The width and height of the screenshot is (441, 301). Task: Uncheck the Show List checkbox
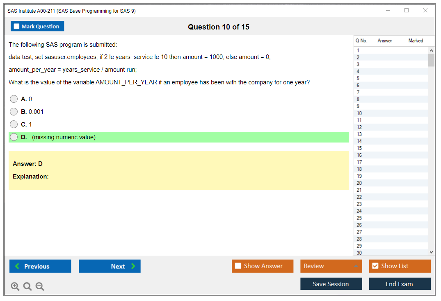pos(375,266)
